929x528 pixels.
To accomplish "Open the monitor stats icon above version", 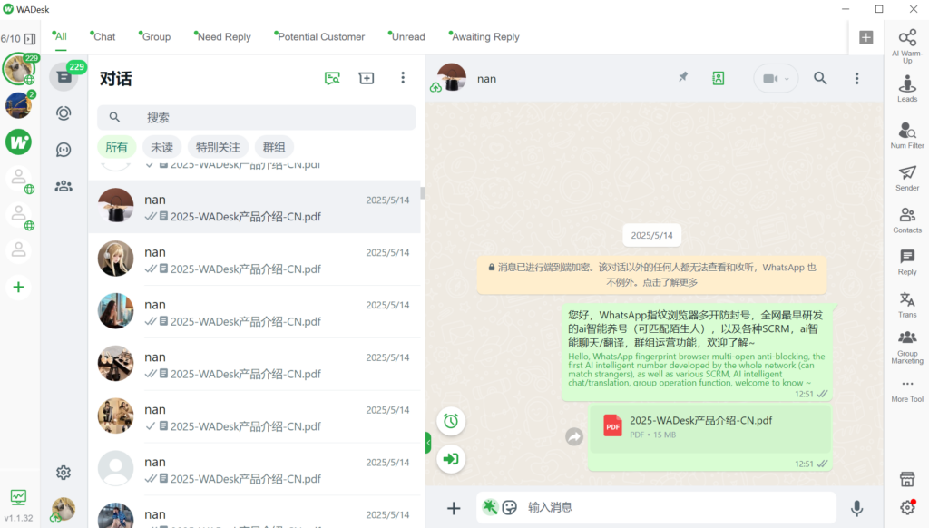I will (18, 497).
